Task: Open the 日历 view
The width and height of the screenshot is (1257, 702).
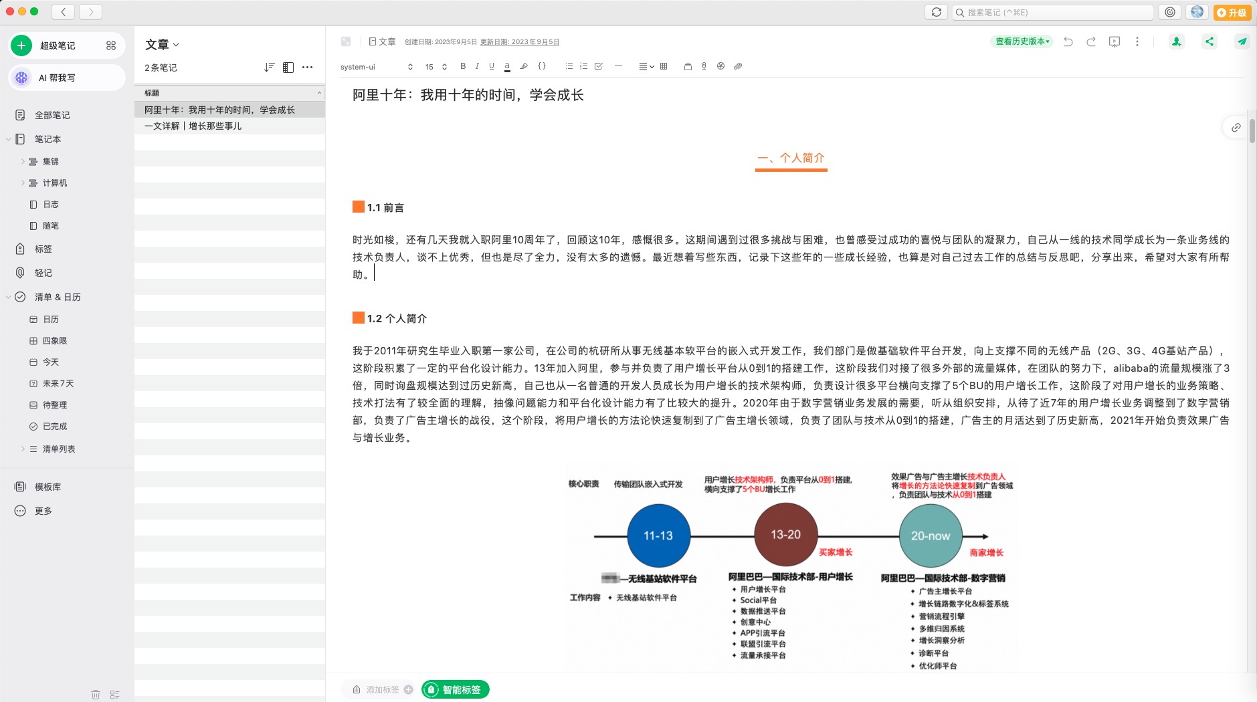Action: (x=51, y=319)
